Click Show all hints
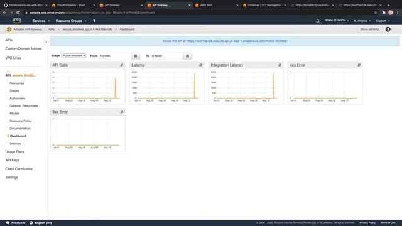The height and width of the screenshot is (226, 402). [x=369, y=30]
